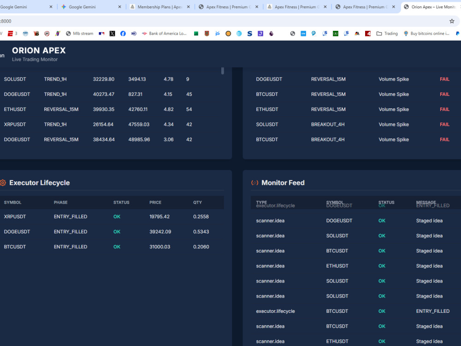Screen dimensions: 461x346
Task: Click SYMBOL header in Executor Lifecycle
Action: (x=12, y=202)
